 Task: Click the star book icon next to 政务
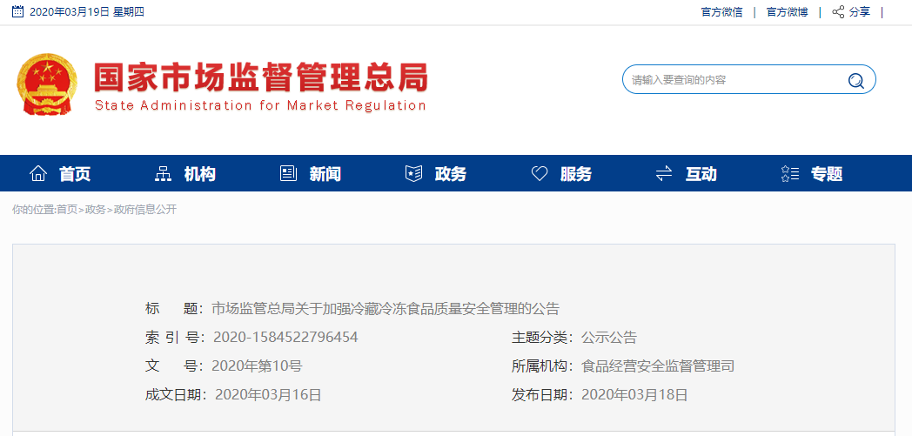coord(413,173)
